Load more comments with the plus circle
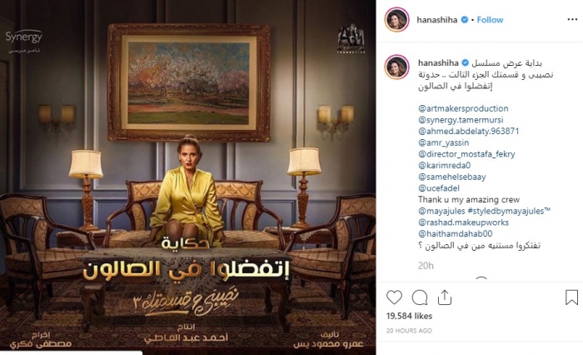The image size is (583, 355). [x=481, y=279]
